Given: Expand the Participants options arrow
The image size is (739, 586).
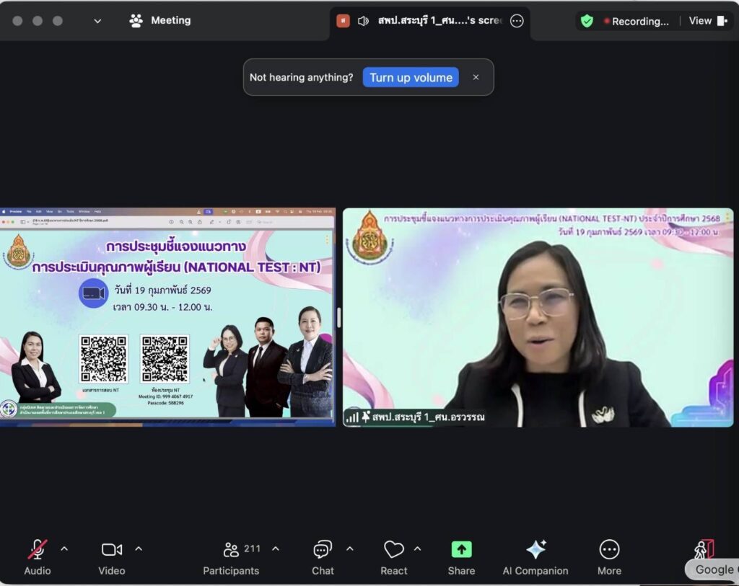Looking at the screenshot, I should [276, 549].
